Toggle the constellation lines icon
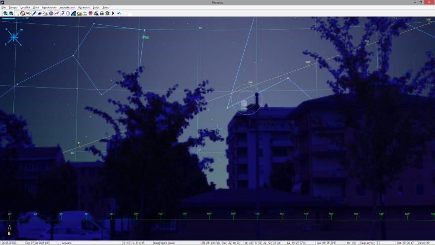 pyautogui.click(x=56, y=13)
